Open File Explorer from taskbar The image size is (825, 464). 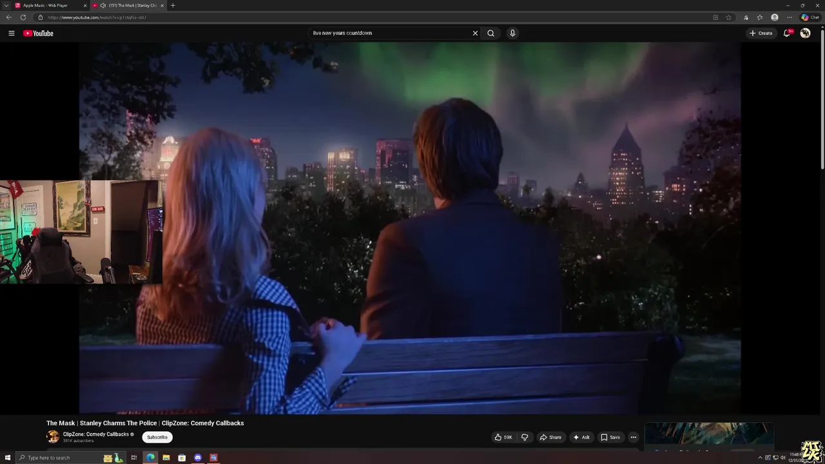[x=166, y=458]
